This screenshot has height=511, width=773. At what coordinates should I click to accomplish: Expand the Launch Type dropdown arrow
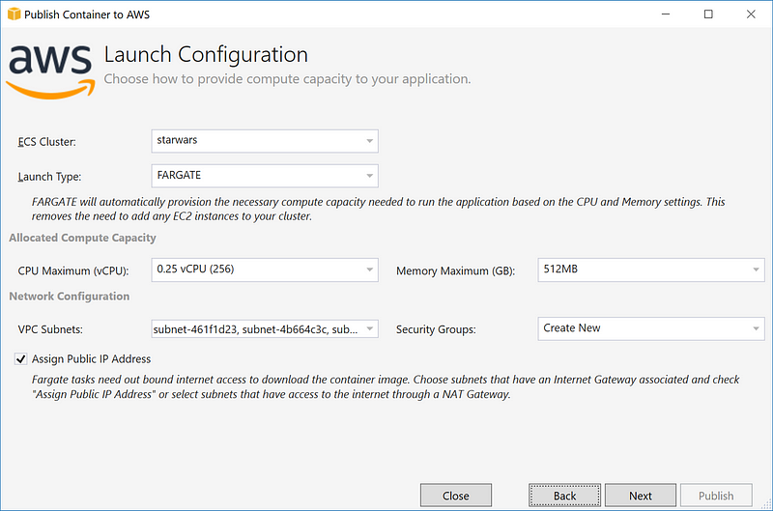tap(369, 176)
